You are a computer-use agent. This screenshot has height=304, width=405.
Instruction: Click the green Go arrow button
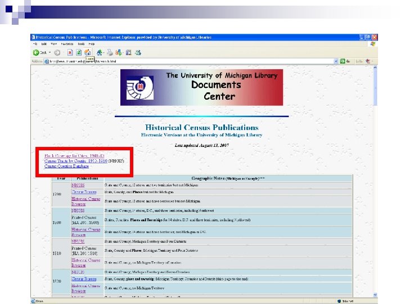(x=343, y=61)
